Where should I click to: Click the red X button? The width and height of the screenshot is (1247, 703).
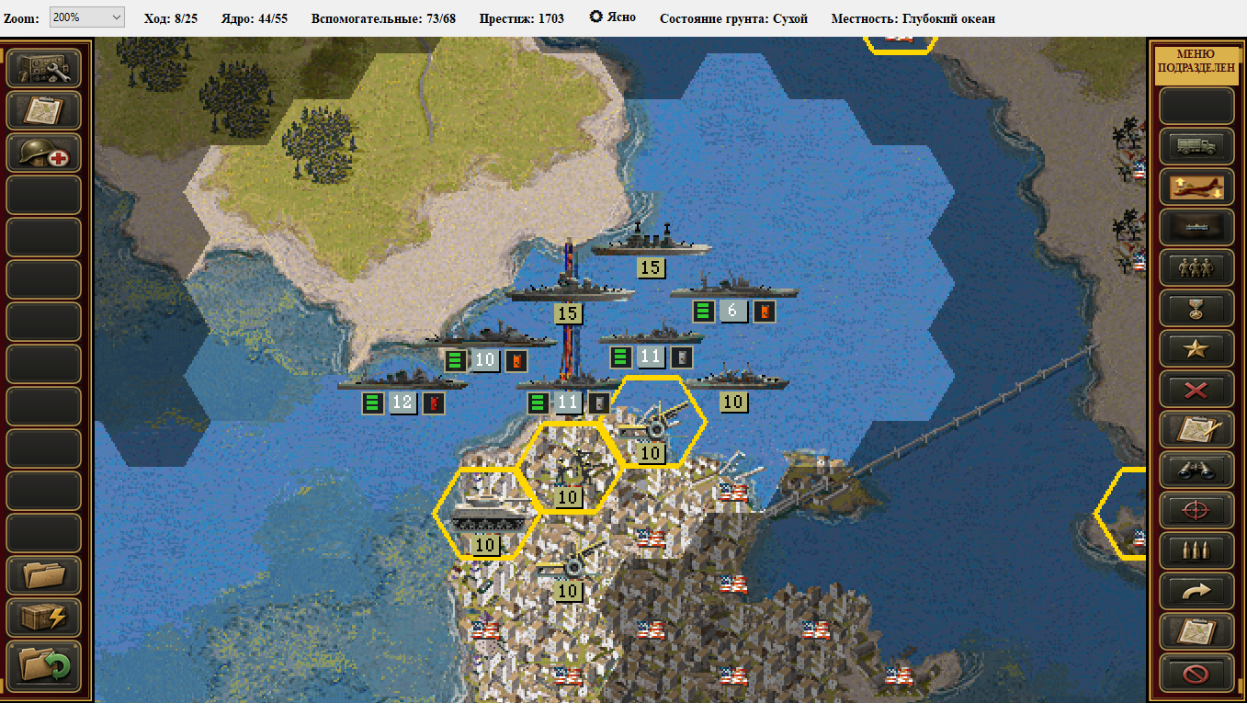point(1196,389)
